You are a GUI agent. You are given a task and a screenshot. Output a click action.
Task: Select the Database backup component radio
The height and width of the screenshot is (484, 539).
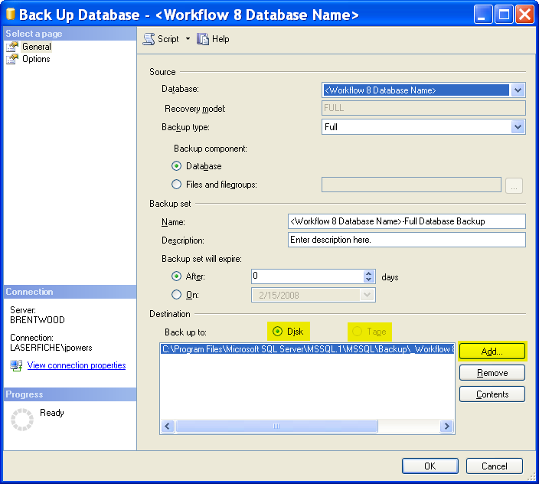tap(176, 166)
